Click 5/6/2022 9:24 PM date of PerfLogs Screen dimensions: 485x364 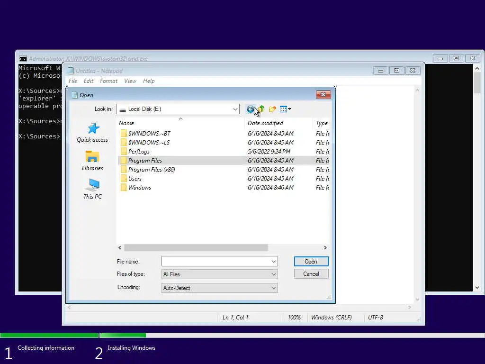pos(269,151)
